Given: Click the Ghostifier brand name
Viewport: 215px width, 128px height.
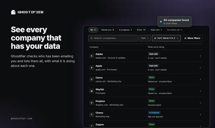Looking at the screenshot, I should (x=30, y=12).
